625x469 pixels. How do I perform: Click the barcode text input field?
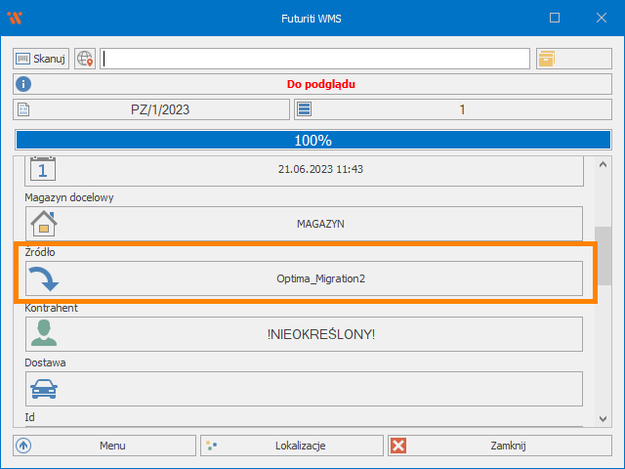point(315,59)
